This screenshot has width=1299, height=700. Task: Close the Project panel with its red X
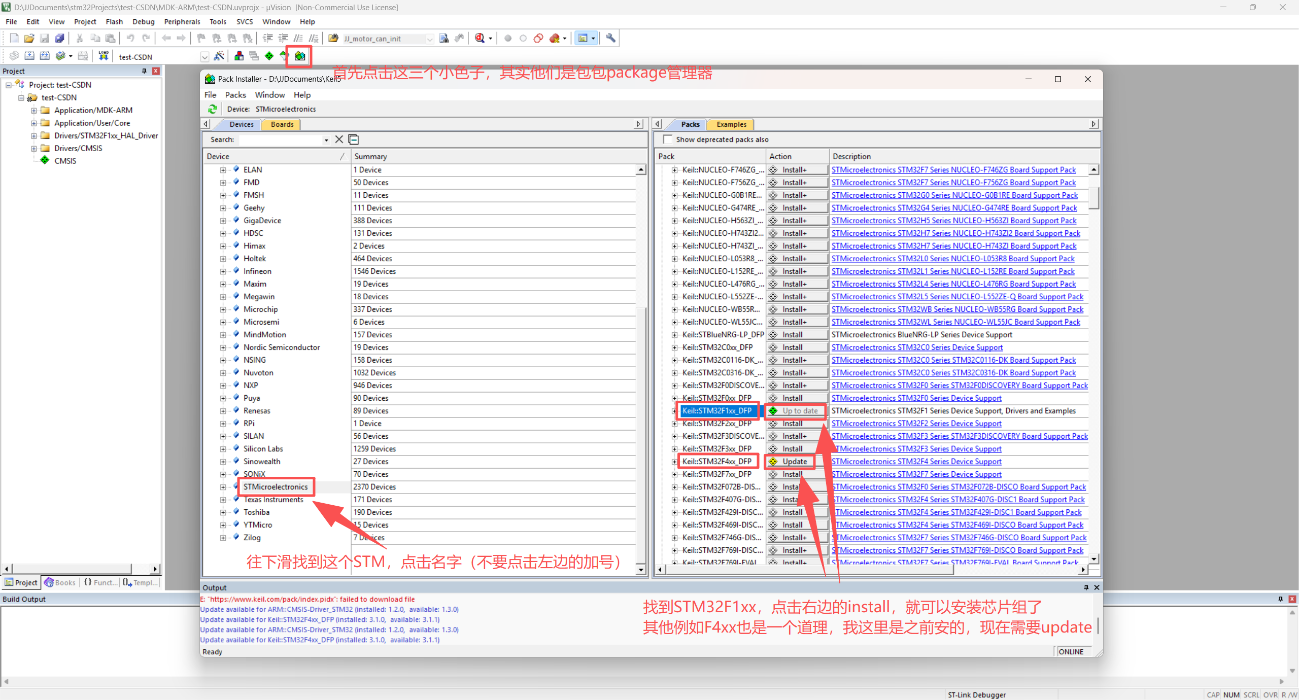pyautogui.click(x=156, y=71)
